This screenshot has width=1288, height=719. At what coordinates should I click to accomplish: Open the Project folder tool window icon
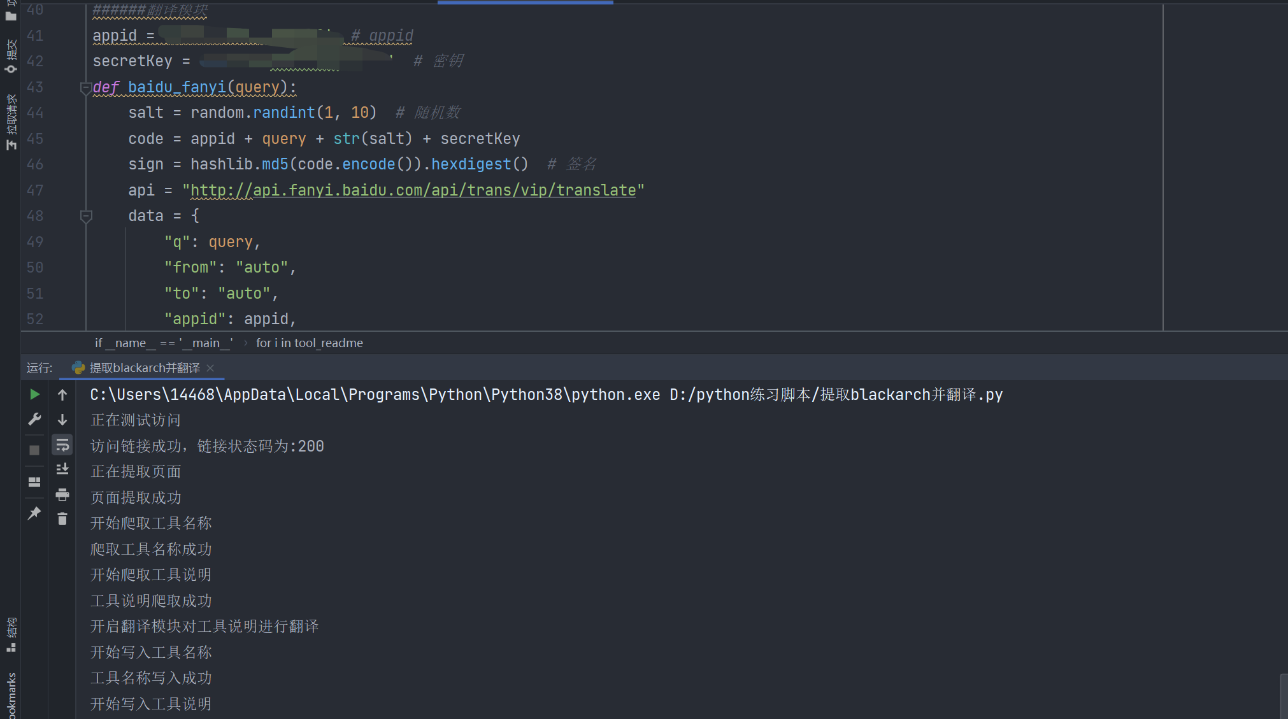(11, 16)
